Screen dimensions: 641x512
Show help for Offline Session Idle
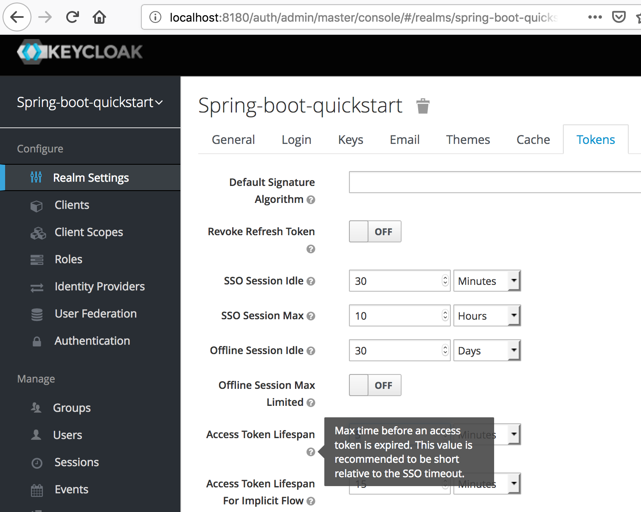(311, 351)
